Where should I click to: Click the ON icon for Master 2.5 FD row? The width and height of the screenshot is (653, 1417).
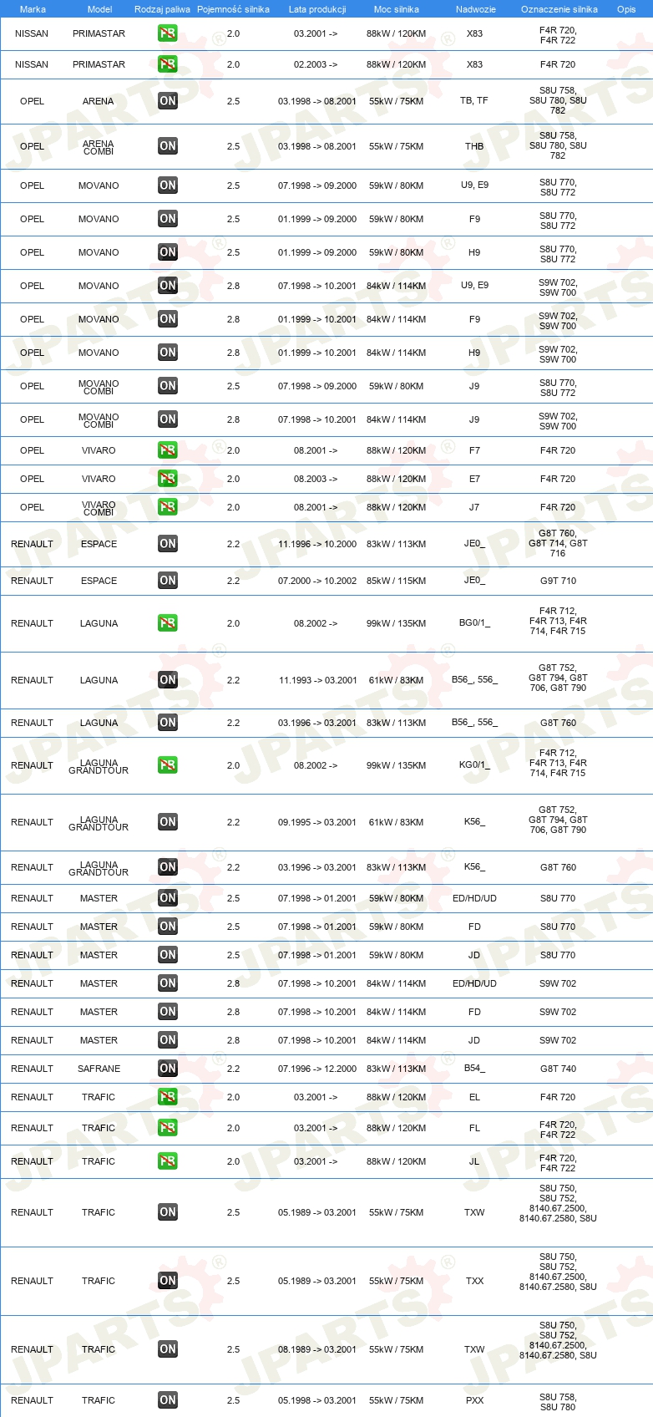tap(168, 927)
